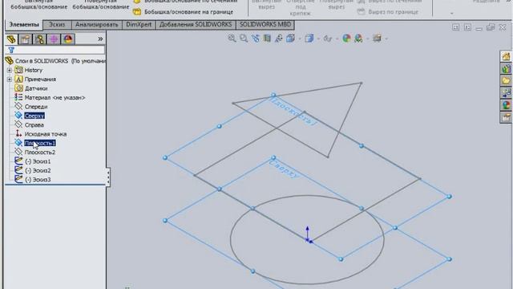This screenshot has width=513, height=289.
Task: Open the Hide/Show Items dropdown arrow
Action: [x=337, y=39]
